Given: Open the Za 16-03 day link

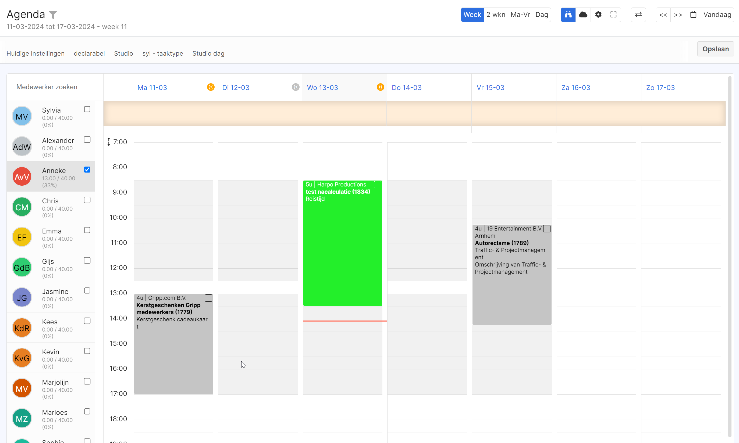Looking at the screenshot, I should (576, 88).
